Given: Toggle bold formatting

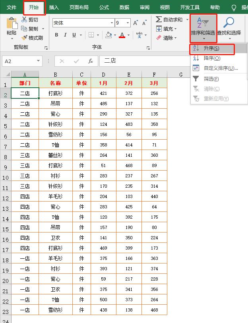Looking at the screenshot, I should pyautogui.click(x=56, y=35).
